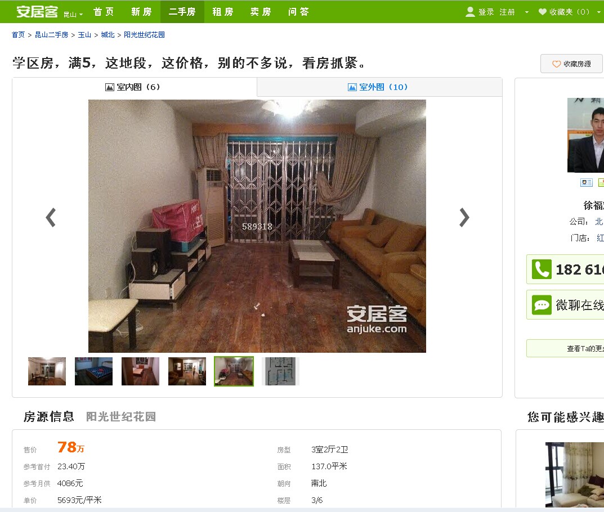Go to 新房 in the navigation bar

pyautogui.click(x=141, y=12)
